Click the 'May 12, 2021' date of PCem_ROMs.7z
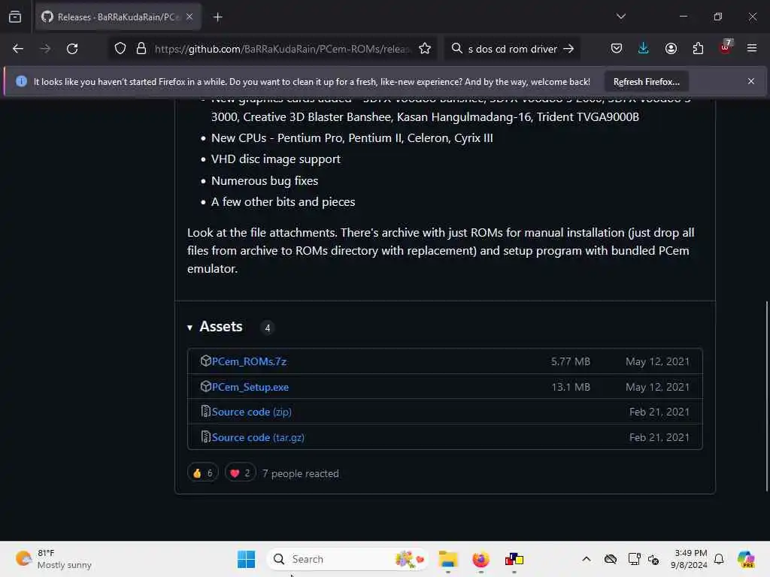Viewport: 770px width, 577px height. coord(657,361)
